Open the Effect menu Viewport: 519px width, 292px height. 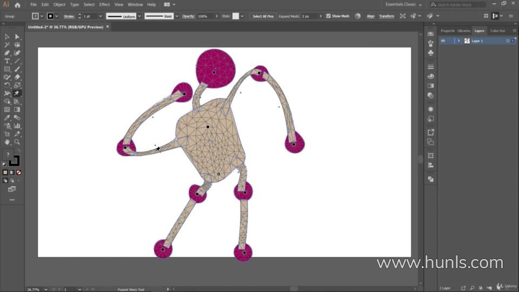click(x=104, y=5)
